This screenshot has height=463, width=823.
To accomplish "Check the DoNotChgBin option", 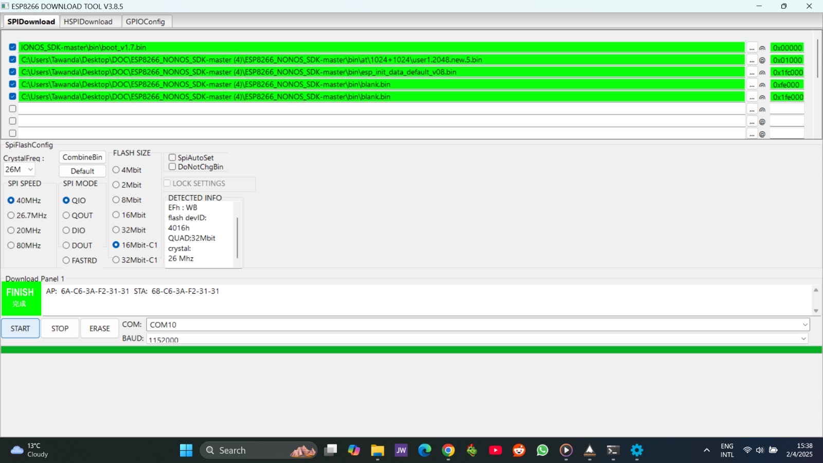I will point(172,167).
